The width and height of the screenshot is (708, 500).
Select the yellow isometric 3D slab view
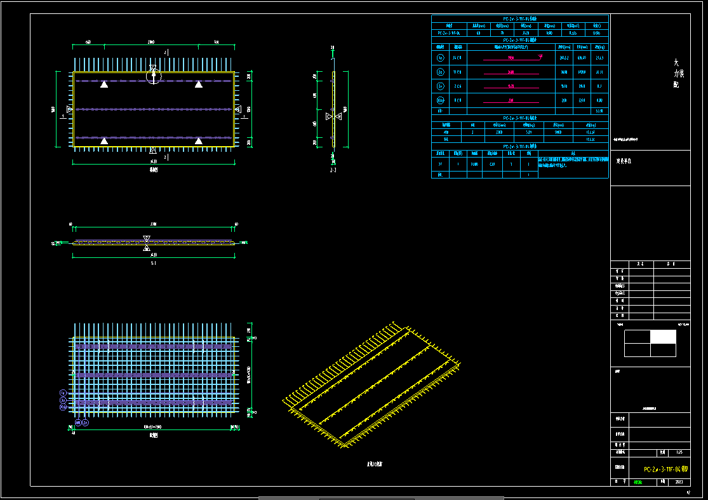(371, 385)
